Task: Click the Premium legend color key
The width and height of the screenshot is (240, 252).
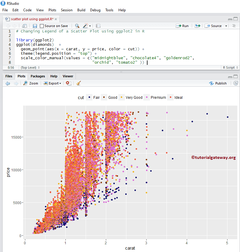Action: (146, 97)
